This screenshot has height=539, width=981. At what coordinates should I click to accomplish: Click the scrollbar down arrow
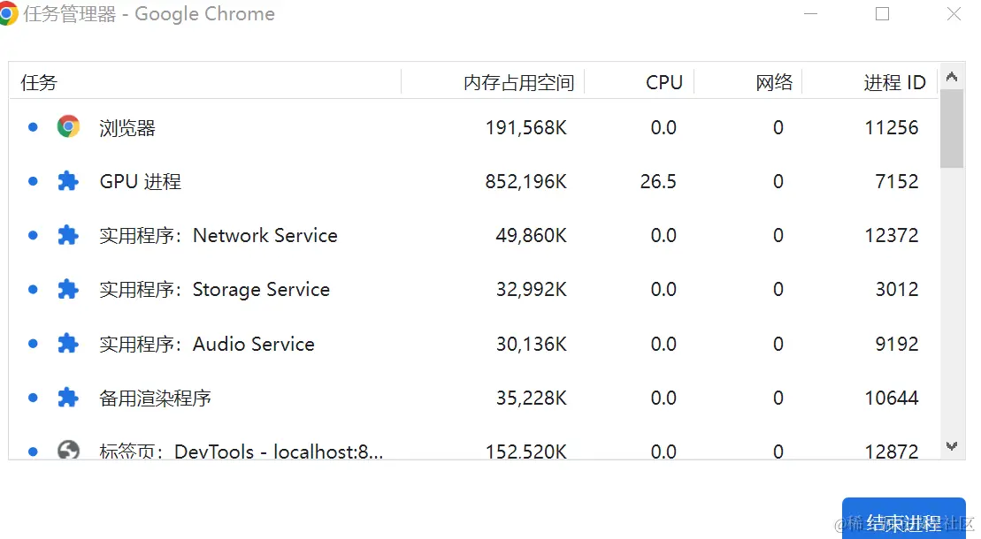click(952, 447)
